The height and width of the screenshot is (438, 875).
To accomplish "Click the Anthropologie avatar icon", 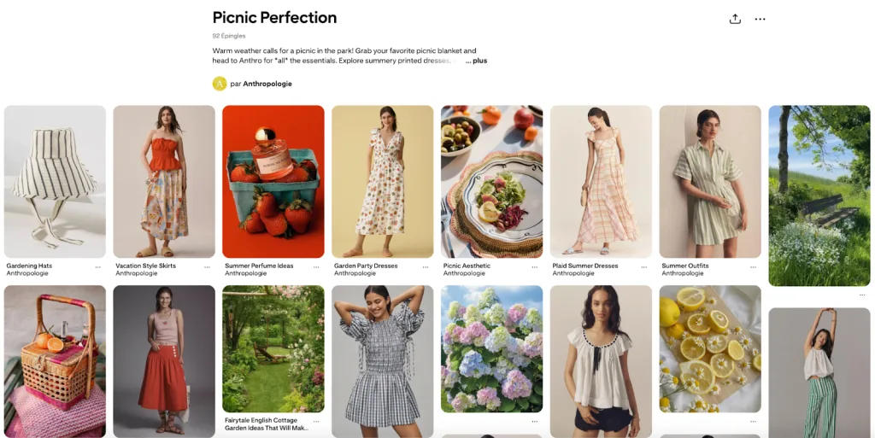I will 220,84.
